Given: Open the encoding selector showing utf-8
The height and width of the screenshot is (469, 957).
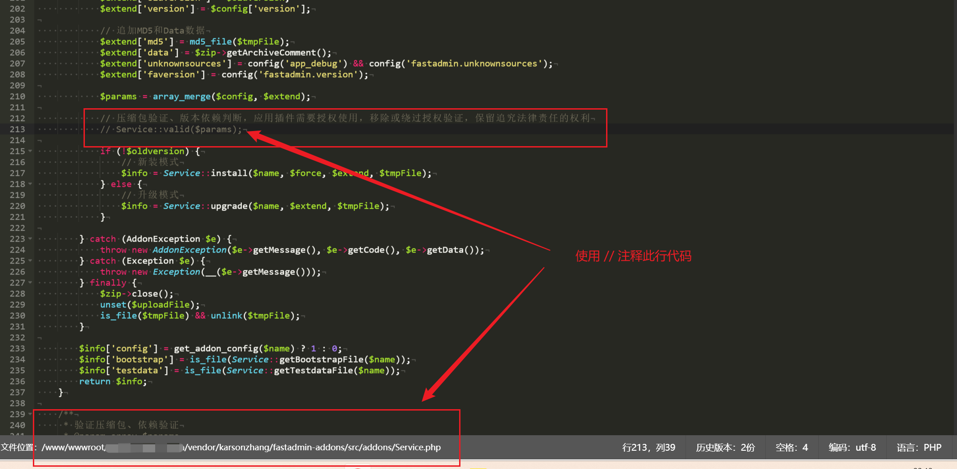Looking at the screenshot, I should point(852,448).
